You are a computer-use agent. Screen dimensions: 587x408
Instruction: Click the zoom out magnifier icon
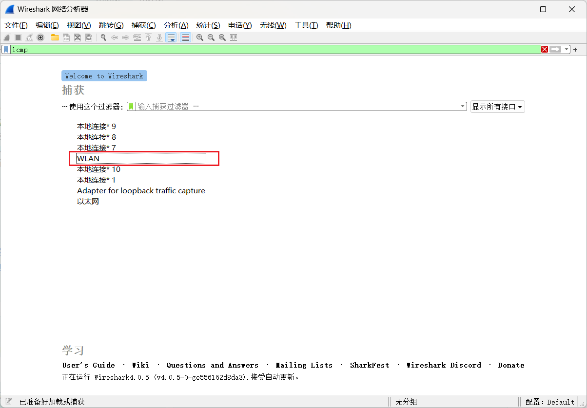211,37
